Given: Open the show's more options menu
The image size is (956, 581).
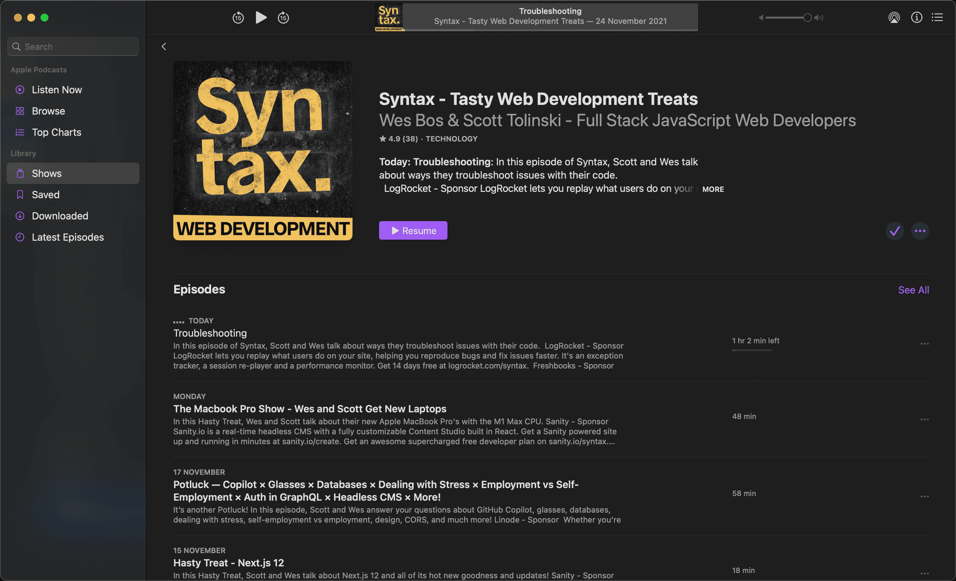Looking at the screenshot, I should coord(920,231).
